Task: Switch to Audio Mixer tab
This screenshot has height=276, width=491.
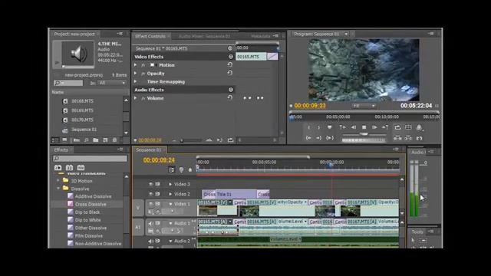Action: click(x=205, y=36)
